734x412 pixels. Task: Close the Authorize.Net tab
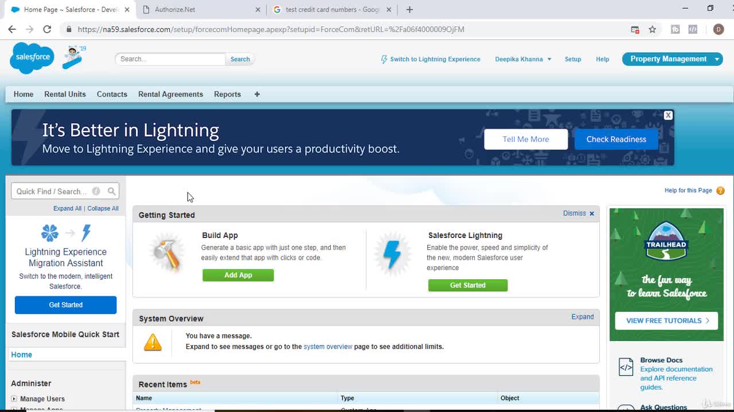[x=257, y=10]
